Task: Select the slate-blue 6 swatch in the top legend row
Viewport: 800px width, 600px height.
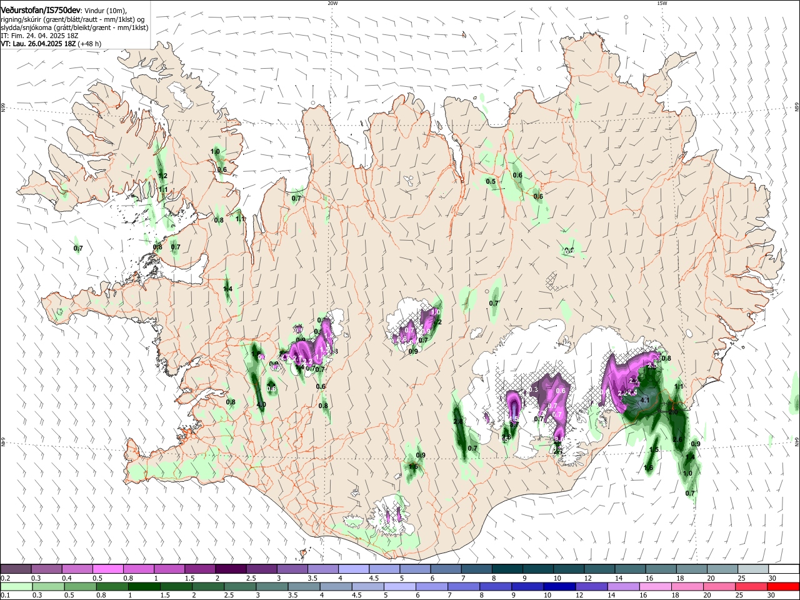Action: click(446, 569)
